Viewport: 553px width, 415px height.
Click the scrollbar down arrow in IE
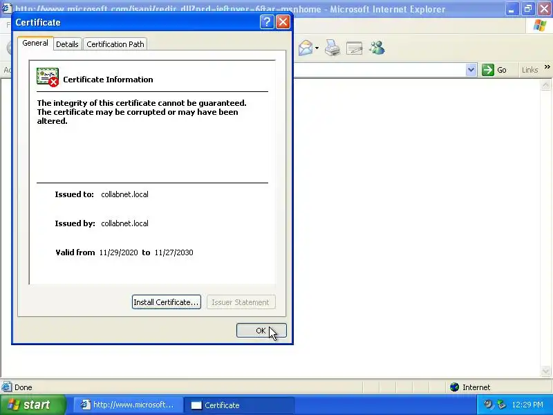coord(545,371)
